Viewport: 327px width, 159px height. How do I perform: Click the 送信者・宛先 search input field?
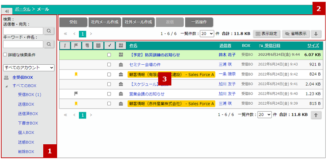pyautogui.click(x=23, y=31)
